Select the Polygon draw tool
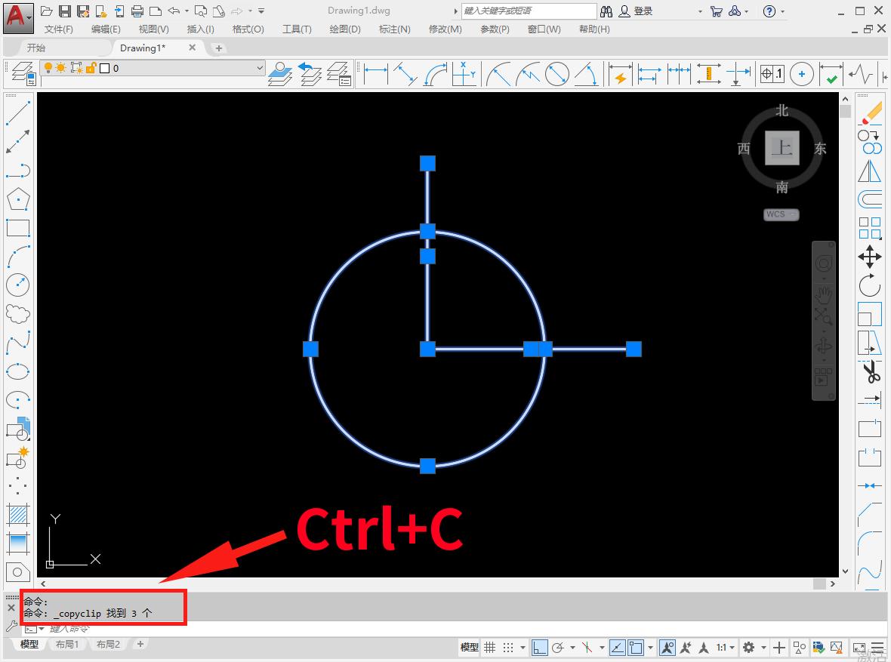This screenshot has width=891, height=662. click(17, 199)
